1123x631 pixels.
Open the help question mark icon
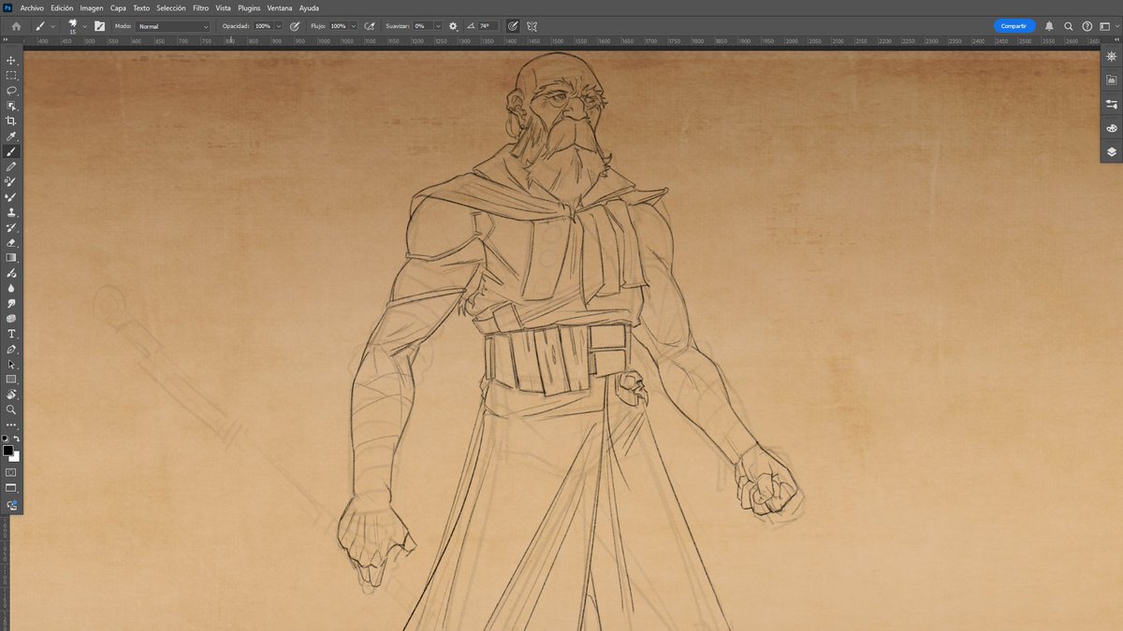(1087, 26)
